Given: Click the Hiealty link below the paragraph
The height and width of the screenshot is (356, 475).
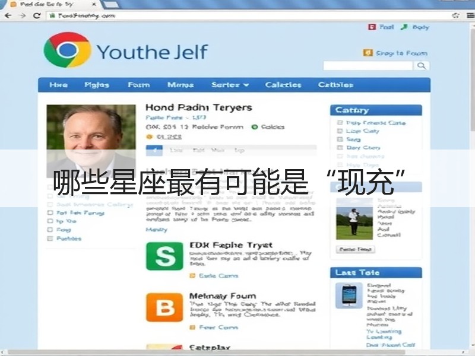Looking at the screenshot, I should 156,230.
